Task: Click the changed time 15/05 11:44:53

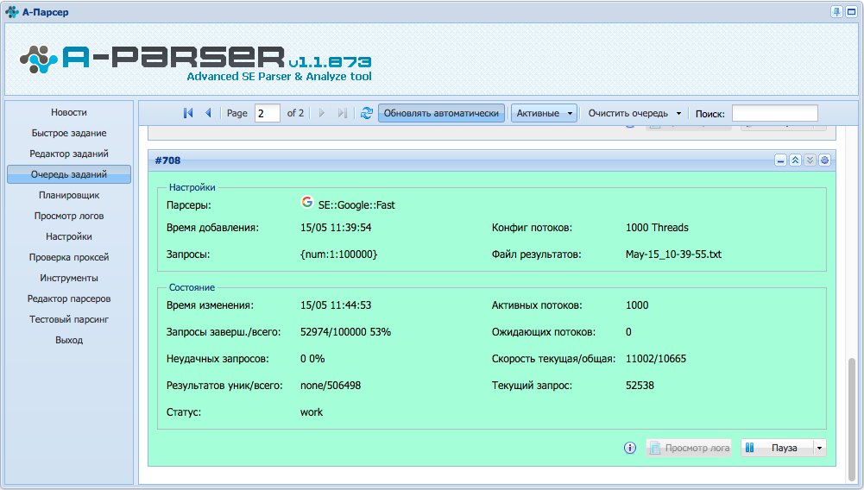Action: [336, 305]
